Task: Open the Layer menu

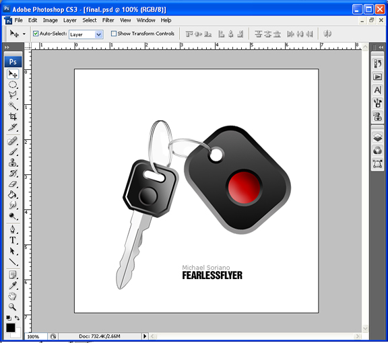Action: click(70, 20)
